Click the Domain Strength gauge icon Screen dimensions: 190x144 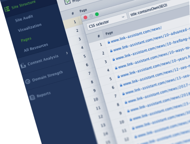click(28, 81)
